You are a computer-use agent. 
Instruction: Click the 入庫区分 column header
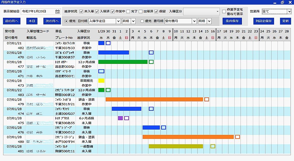(83, 31)
